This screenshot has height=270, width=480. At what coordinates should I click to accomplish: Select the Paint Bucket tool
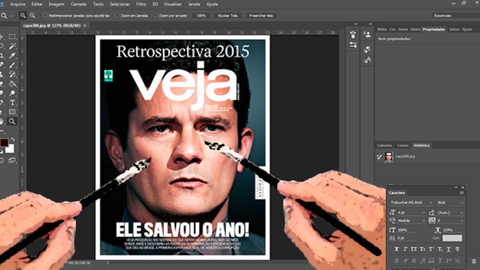coord(12,83)
